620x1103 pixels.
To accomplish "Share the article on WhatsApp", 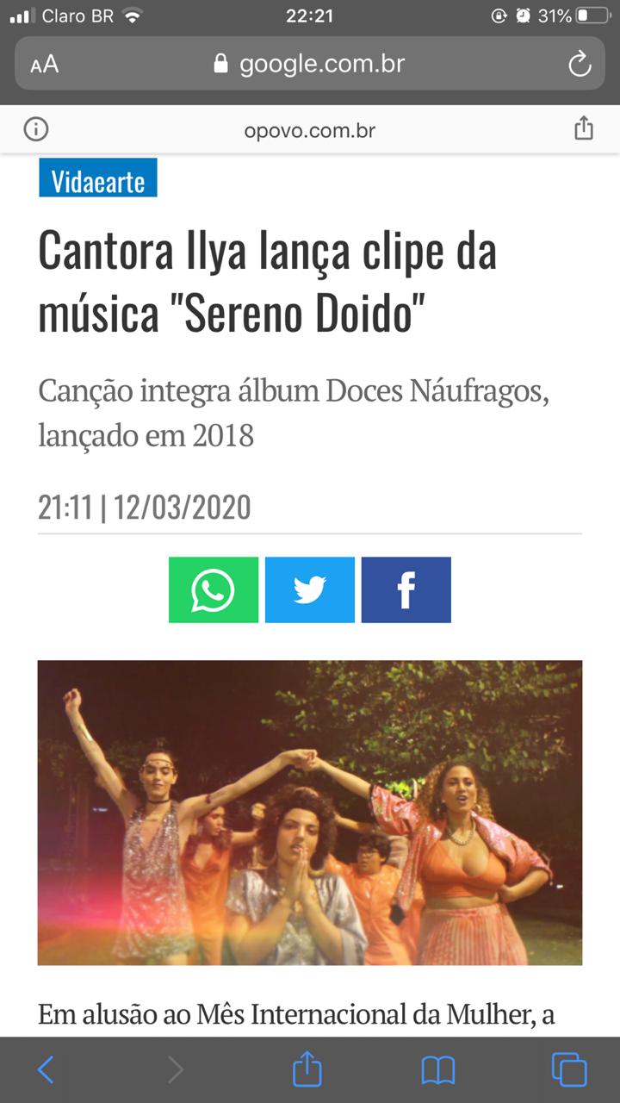I will coord(214,589).
